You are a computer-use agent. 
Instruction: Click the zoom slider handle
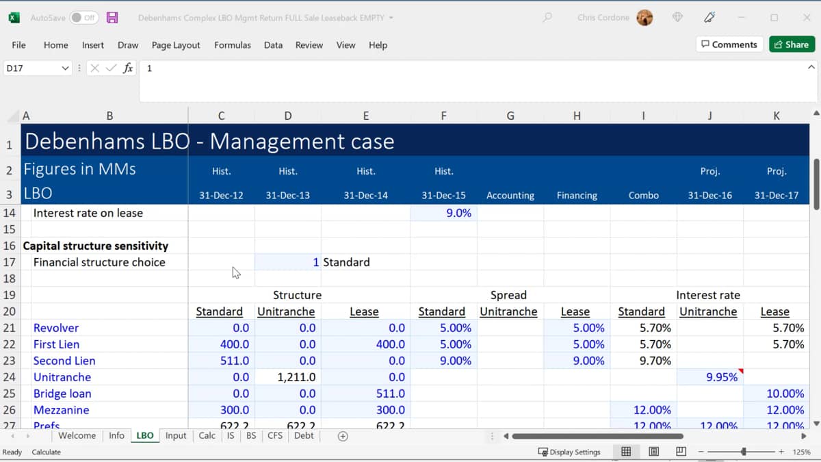pyautogui.click(x=744, y=452)
